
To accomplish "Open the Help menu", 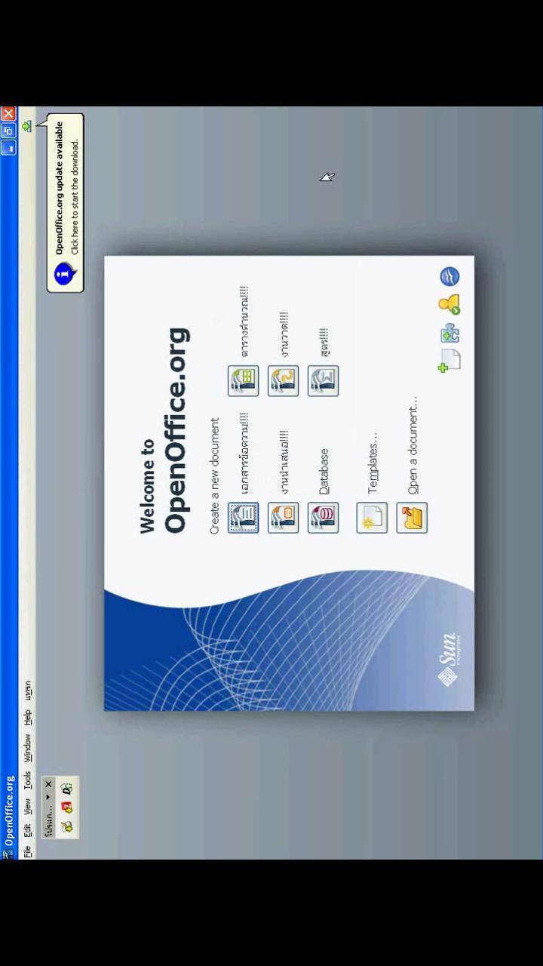I will tap(27, 717).
